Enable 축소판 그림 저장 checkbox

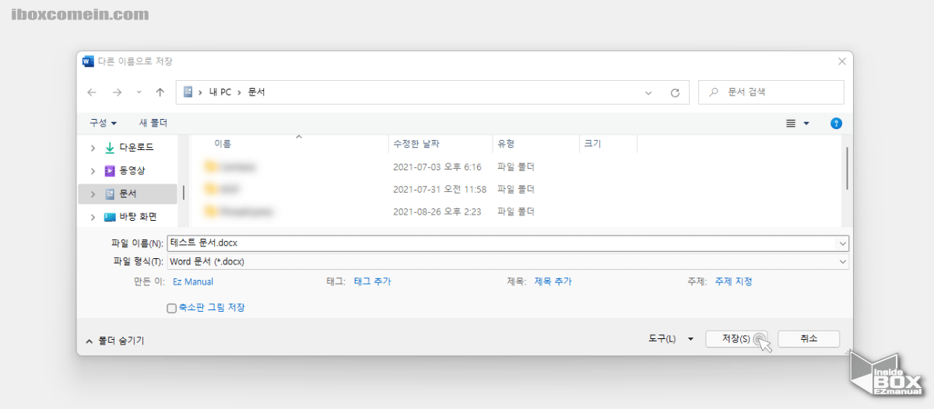(x=172, y=308)
